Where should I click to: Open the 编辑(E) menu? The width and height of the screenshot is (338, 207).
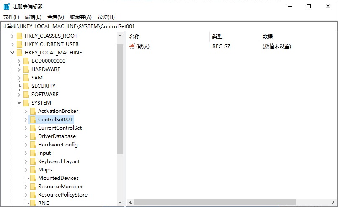click(x=33, y=17)
